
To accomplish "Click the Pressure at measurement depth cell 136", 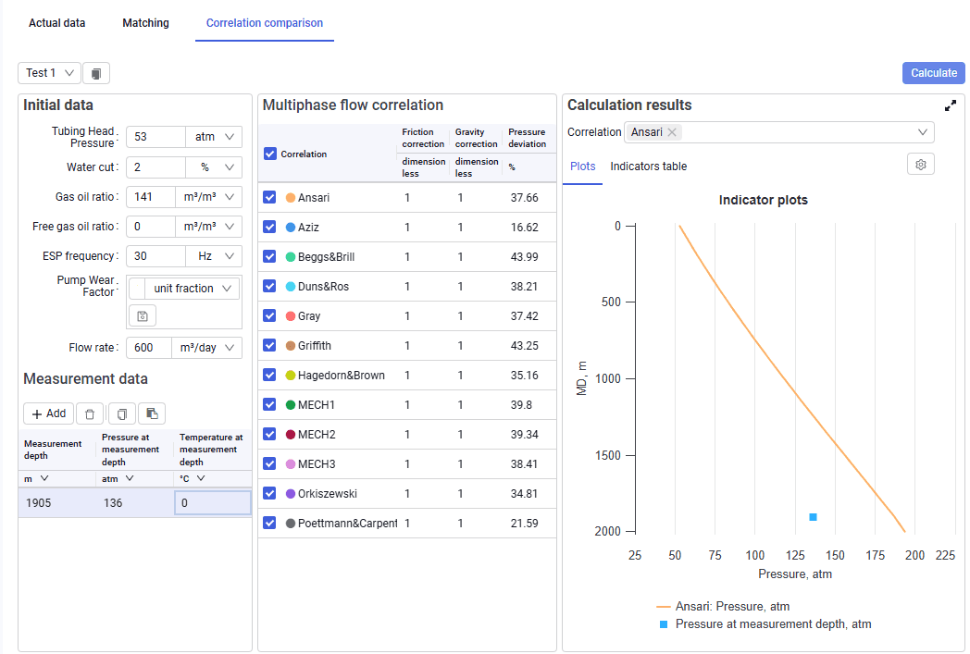I will point(135,502).
